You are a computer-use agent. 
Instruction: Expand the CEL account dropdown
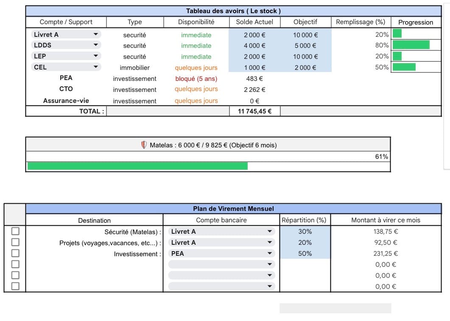(x=96, y=67)
